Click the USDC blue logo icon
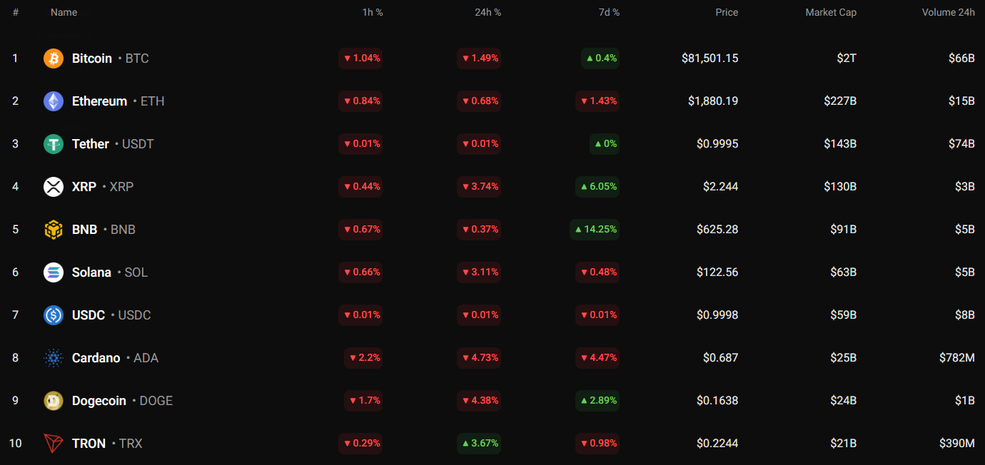Screen dimensions: 985x465 [54, 315]
